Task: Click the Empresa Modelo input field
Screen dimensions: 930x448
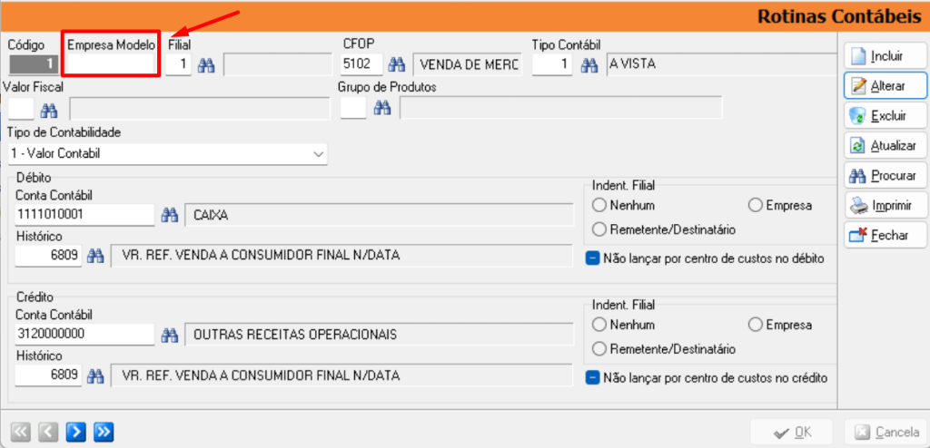Action: coord(111,64)
